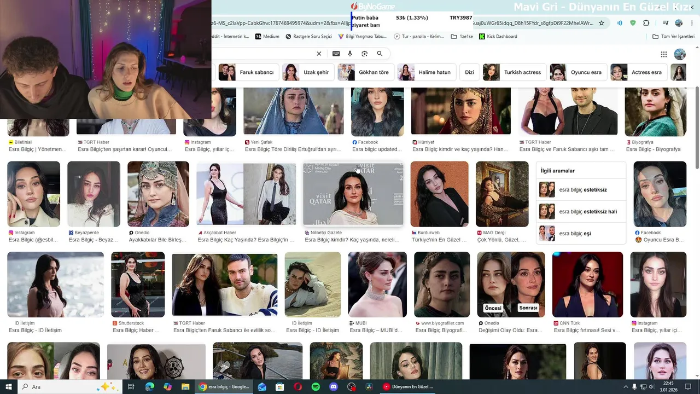
Task: Open the Chrome extensions puzzle icon
Action: tap(646, 23)
